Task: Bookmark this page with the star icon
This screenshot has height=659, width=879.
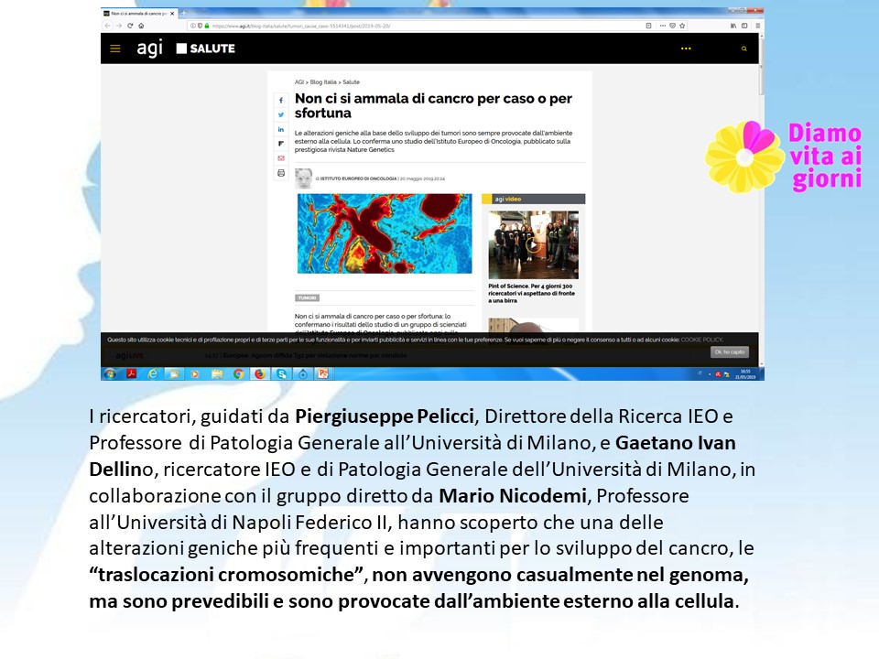Action: pyautogui.click(x=682, y=26)
